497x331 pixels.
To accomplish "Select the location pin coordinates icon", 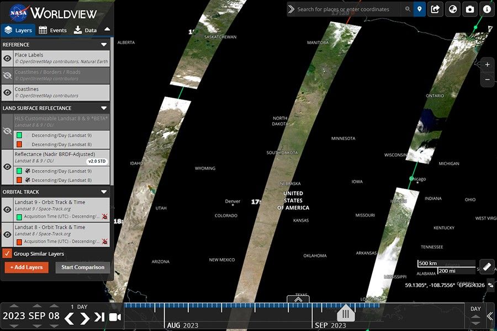I will pos(419,9).
